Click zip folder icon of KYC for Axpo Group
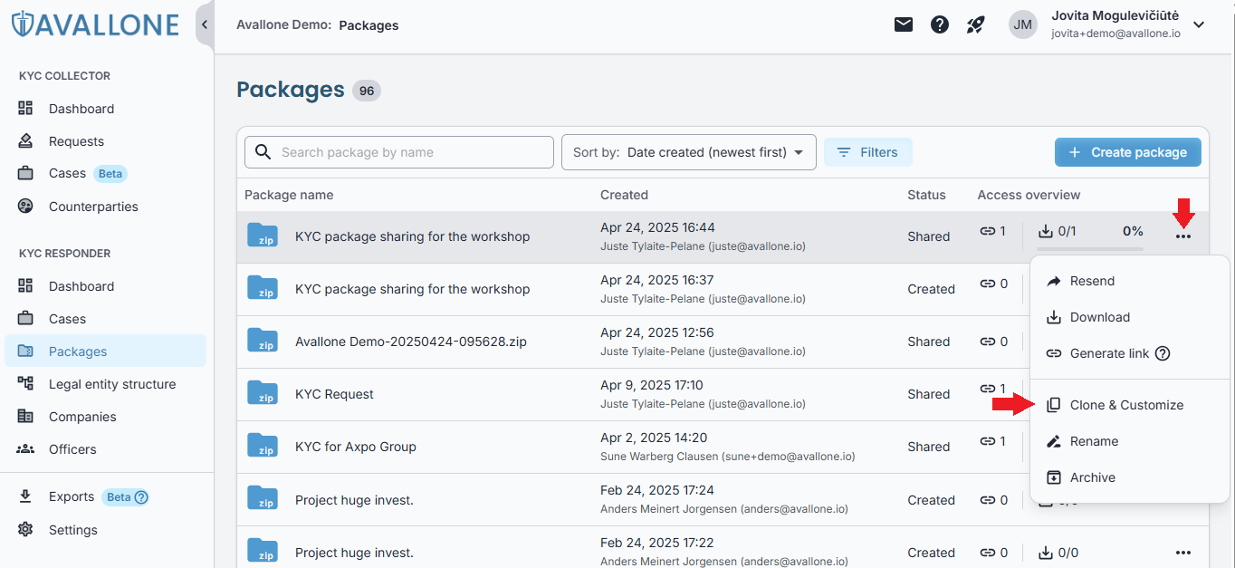The width and height of the screenshot is (1235, 568). tap(263, 446)
